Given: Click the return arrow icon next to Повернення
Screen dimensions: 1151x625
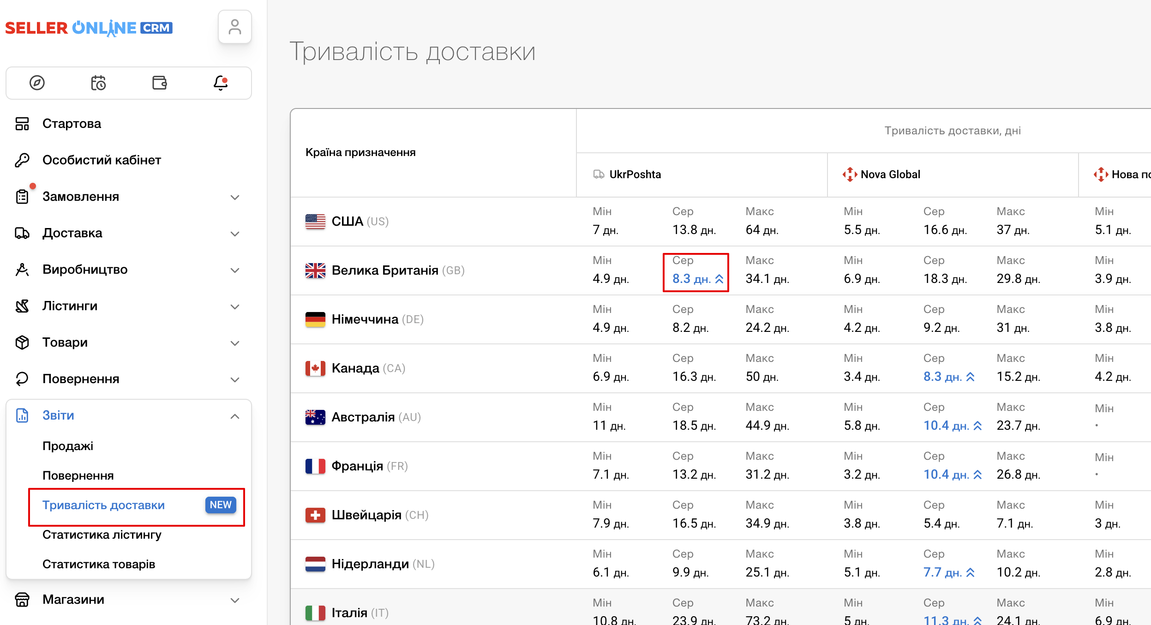Looking at the screenshot, I should pyautogui.click(x=22, y=379).
